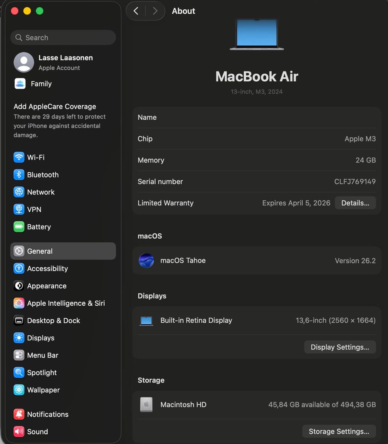
Task: Click the Search field
Action: click(x=63, y=37)
